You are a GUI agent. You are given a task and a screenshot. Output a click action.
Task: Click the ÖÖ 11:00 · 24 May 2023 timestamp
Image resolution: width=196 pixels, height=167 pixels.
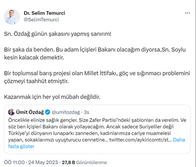pyautogui.click(x=31, y=162)
